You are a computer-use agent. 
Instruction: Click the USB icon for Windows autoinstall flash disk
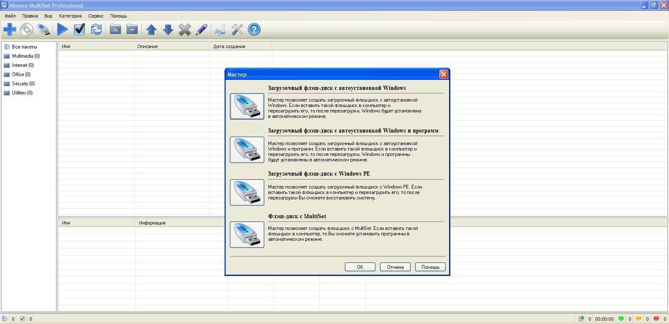[247, 106]
